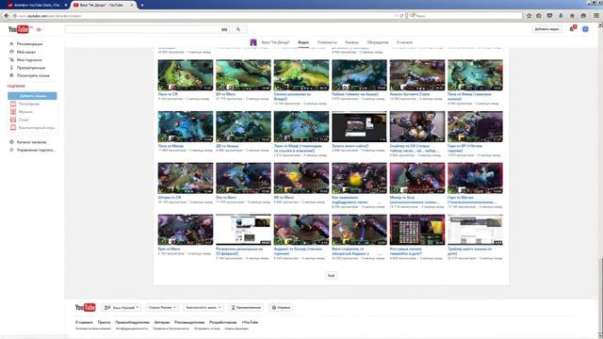Image resolution: width=603 pixels, height=339 pixels.
Task: Open the white webpage thumbnail at the bottom-right
Action: tap(475, 230)
